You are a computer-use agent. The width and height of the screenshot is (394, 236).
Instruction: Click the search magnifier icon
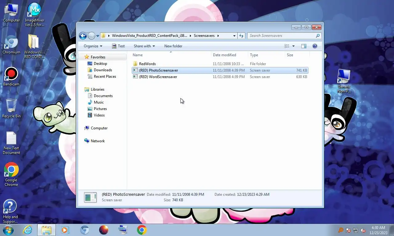click(318, 36)
